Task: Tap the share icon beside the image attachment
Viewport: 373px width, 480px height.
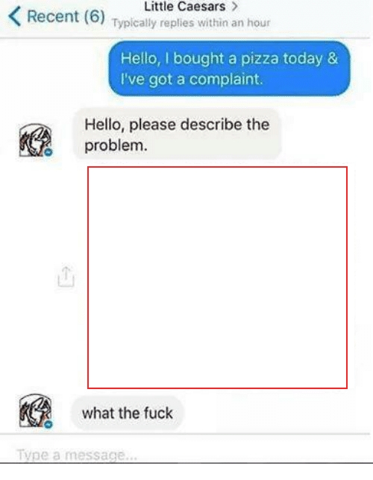Action: pos(66,277)
